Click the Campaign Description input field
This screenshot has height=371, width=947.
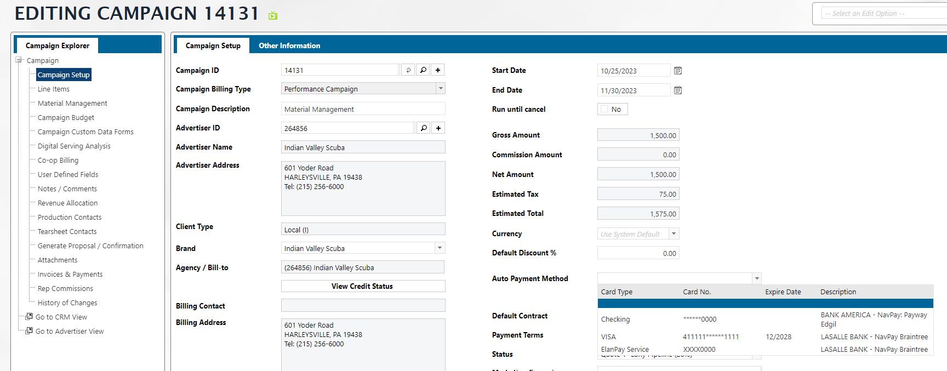(x=363, y=109)
